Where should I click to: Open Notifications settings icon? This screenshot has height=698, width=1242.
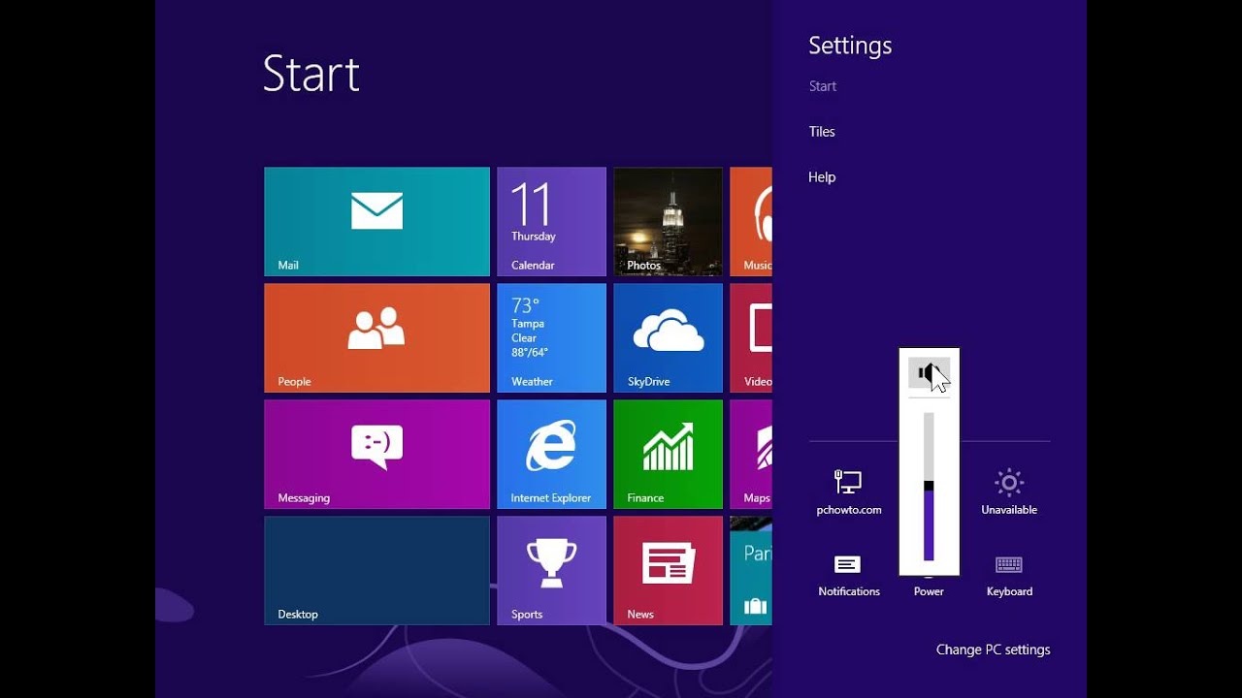tap(849, 575)
